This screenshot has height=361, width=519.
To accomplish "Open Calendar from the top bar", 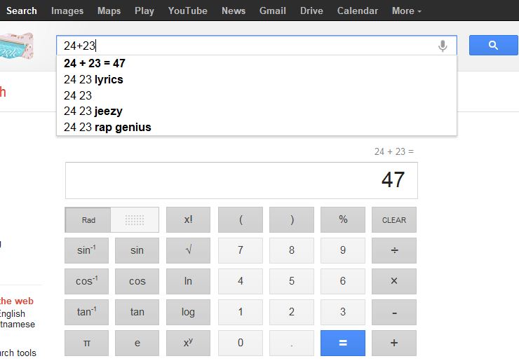I will tap(358, 11).
